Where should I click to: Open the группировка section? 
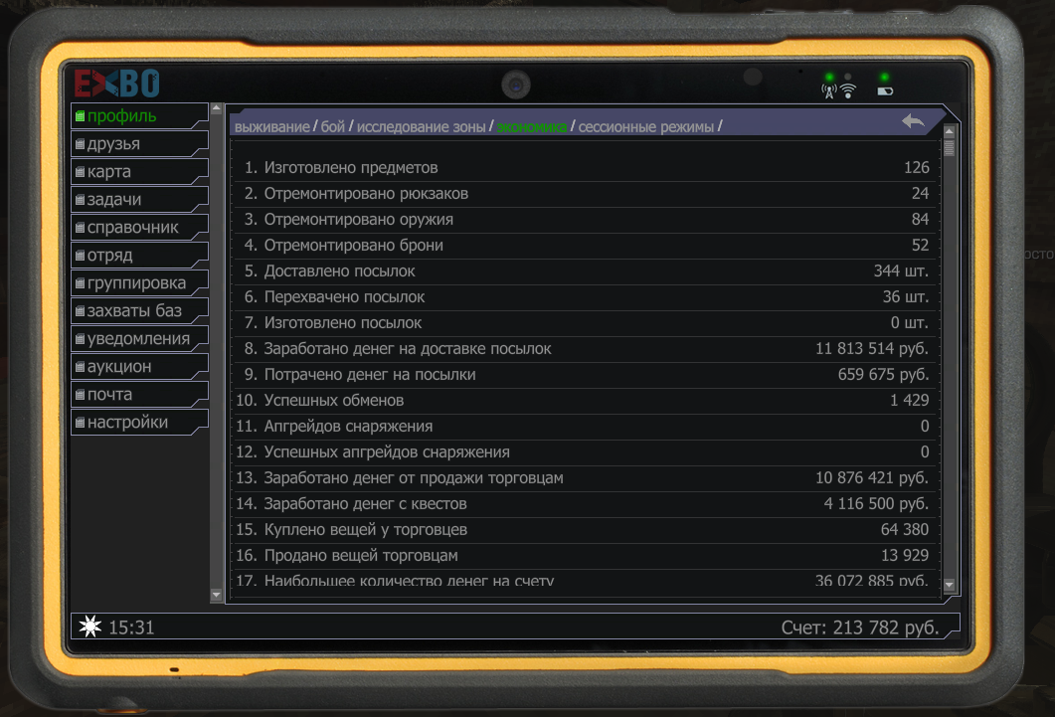click(x=139, y=283)
